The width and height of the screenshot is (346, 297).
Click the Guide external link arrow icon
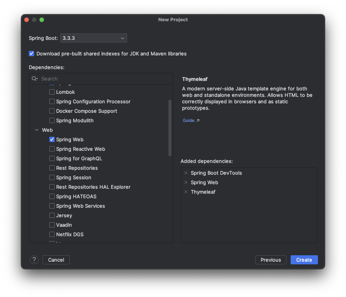pos(198,120)
